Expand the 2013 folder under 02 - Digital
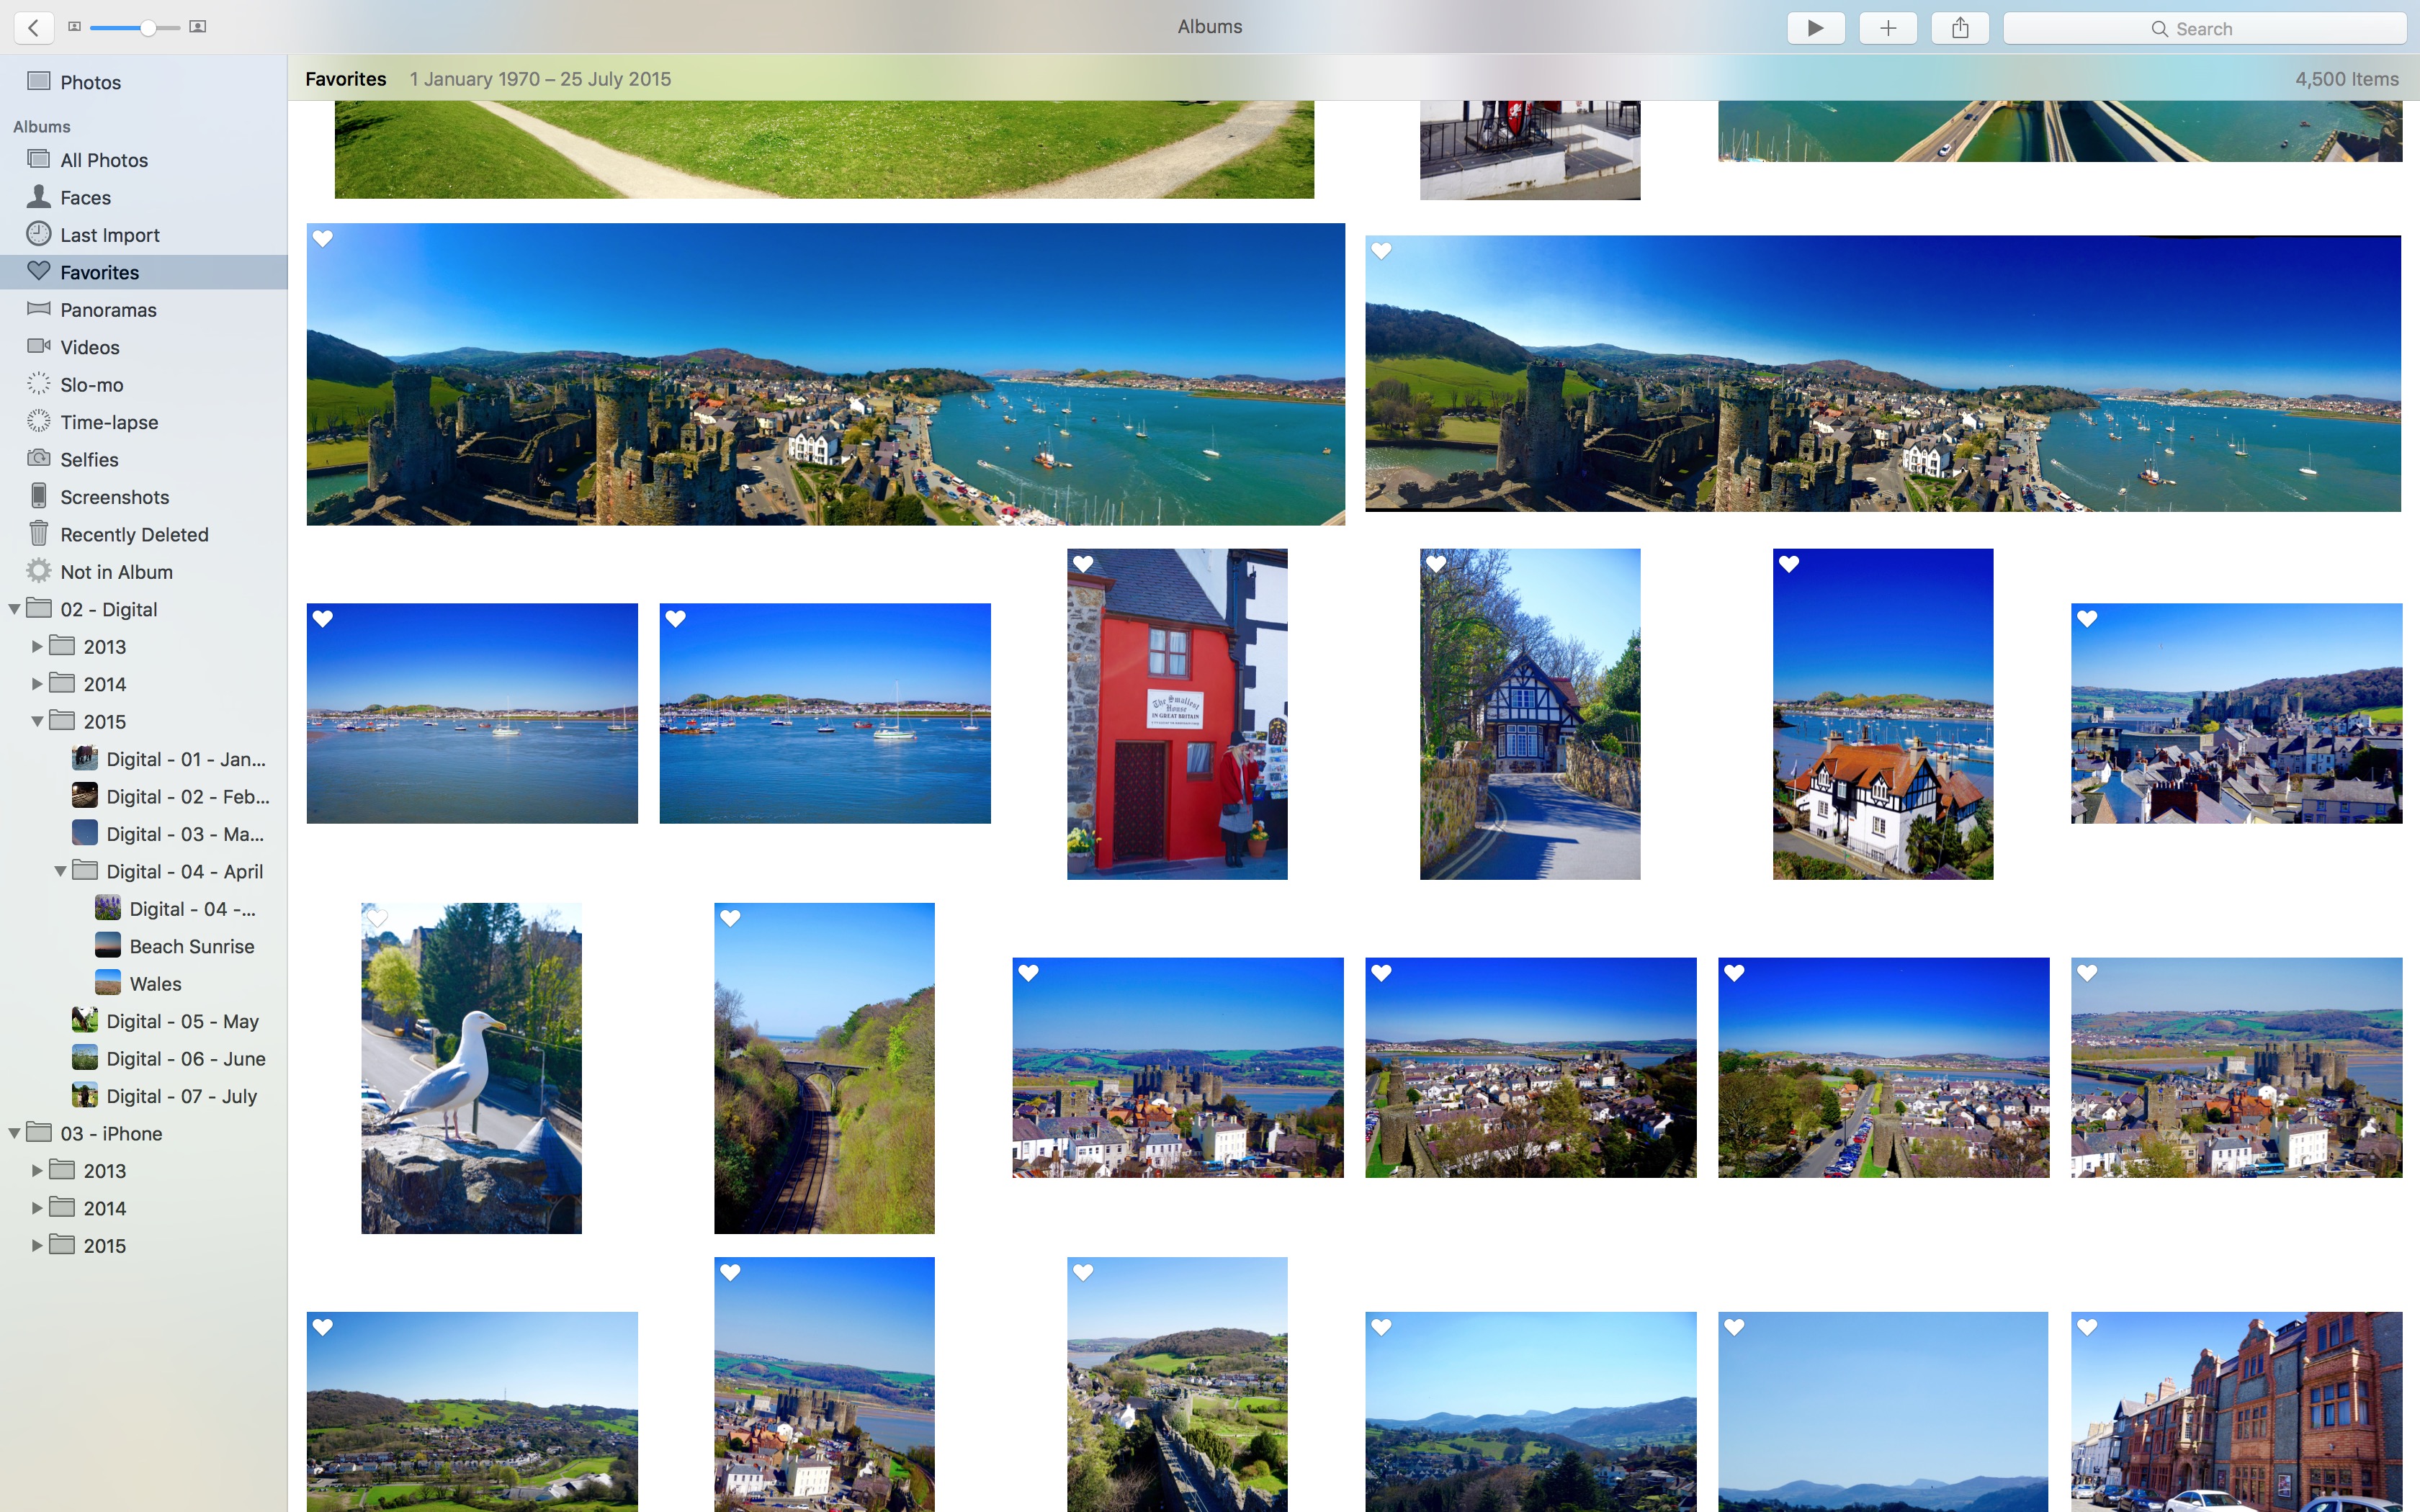 tap(37, 647)
